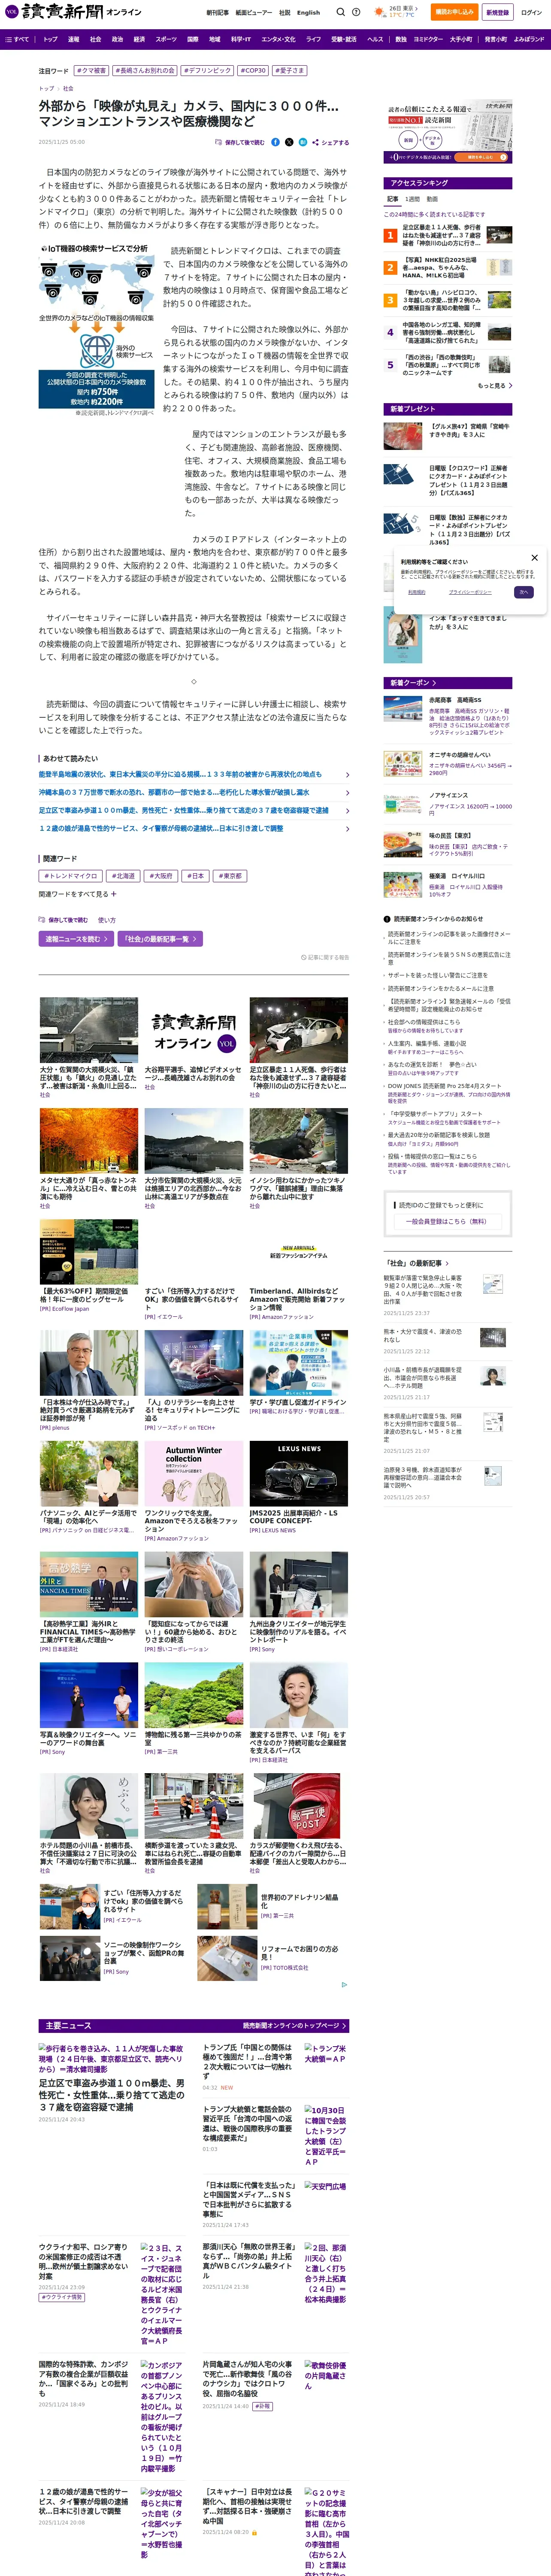Open the 科学・IT nav menu item
The image size is (551, 2576).
coord(241,39)
